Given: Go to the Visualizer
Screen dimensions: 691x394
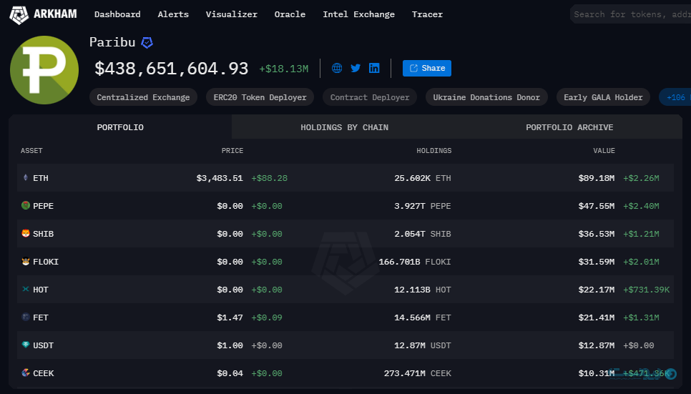Looking at the screenshot, I should [x=231, y=14].
